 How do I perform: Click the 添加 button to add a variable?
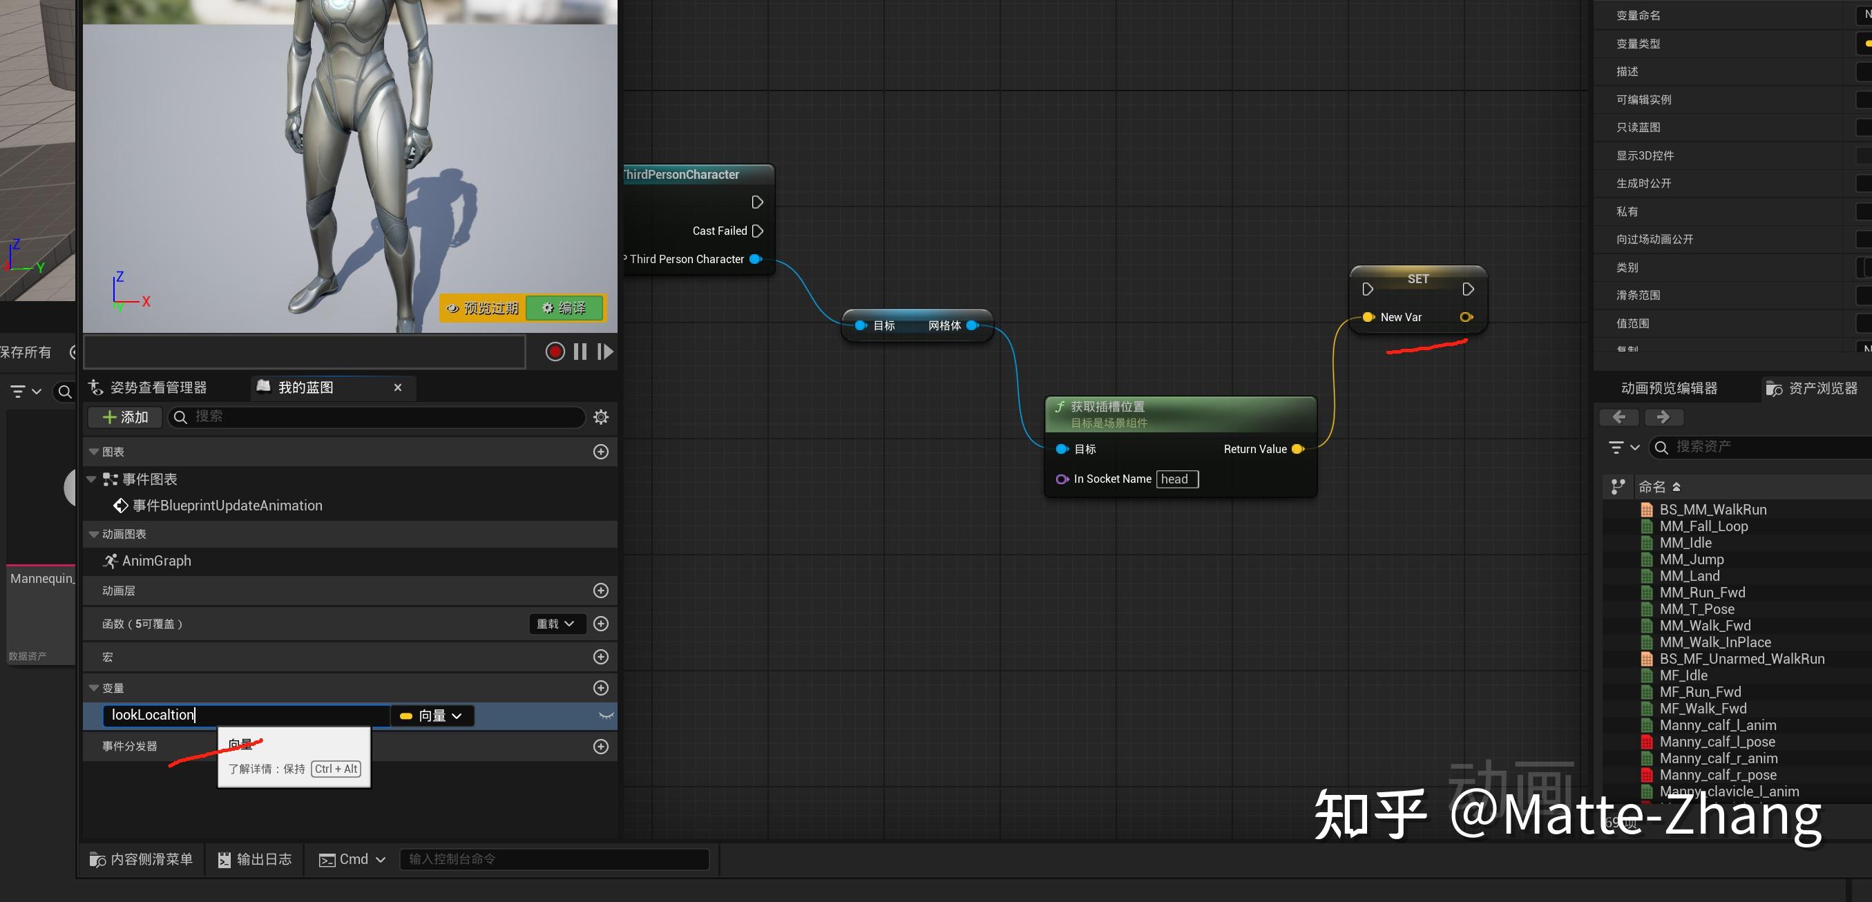(x=124, y=416)
